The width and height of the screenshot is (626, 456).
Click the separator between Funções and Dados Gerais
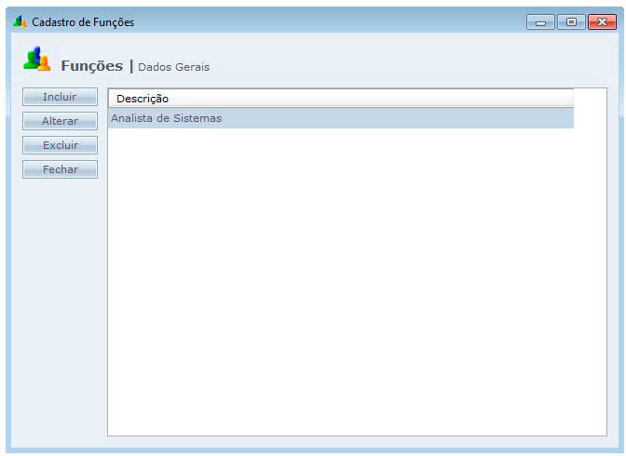tap(131, 66)
